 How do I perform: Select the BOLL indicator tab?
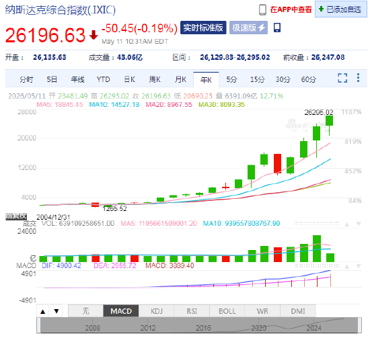pos(227,311)
